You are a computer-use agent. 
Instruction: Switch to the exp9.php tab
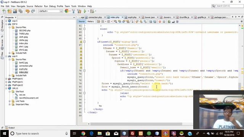[x=132, y=17]
